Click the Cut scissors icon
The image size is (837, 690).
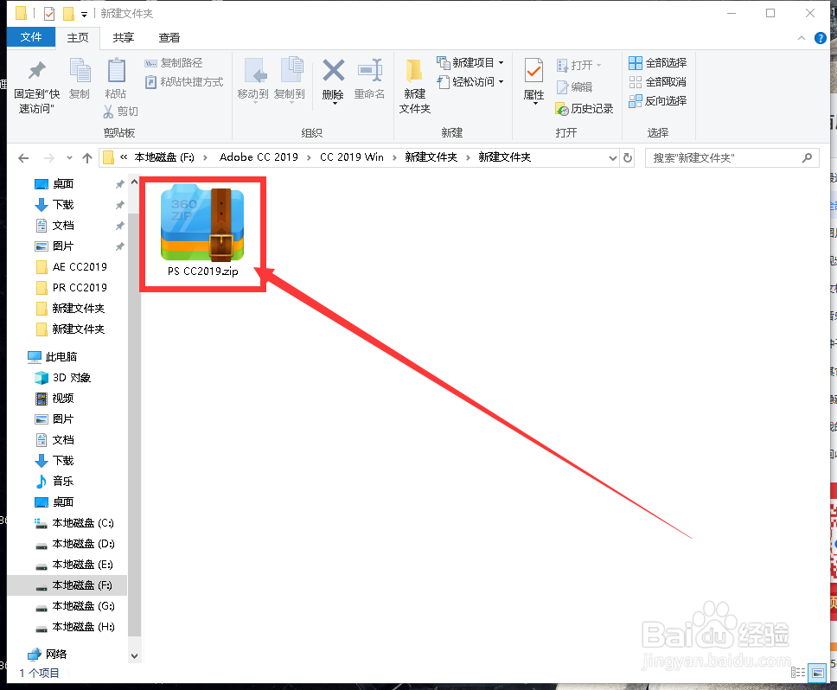point(108,111)
